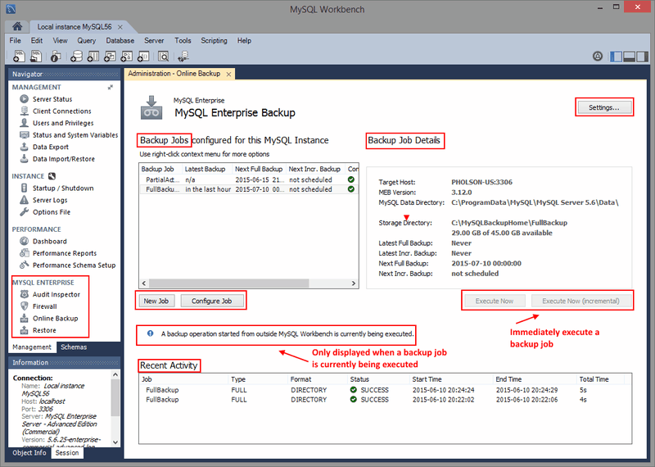The width and height of the screenshot is (655, 467).
Task: Open the File menu
Action: [x=15, y=40]
